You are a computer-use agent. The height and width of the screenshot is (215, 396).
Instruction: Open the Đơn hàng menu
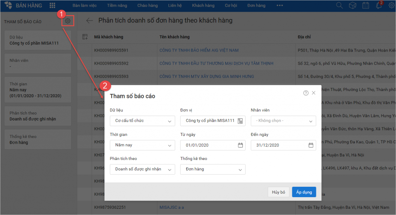[x=256, y=5]
